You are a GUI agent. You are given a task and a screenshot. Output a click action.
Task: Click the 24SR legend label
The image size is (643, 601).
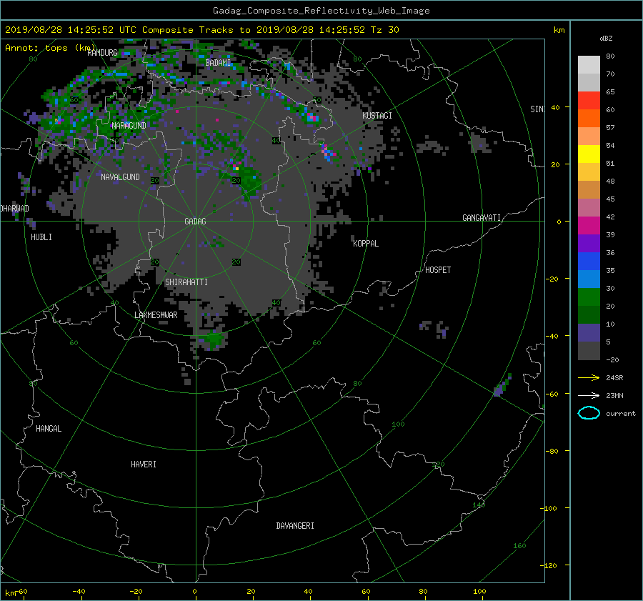[614, 378]
